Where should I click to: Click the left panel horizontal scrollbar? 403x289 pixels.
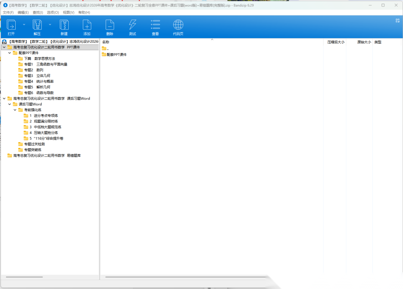coord(25,277)
